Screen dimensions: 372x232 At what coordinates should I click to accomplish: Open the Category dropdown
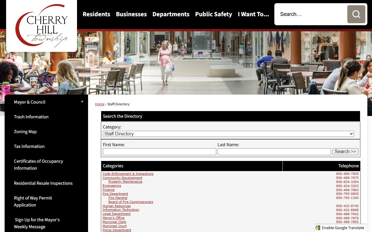pyautogui.click(x=228, y=134)
